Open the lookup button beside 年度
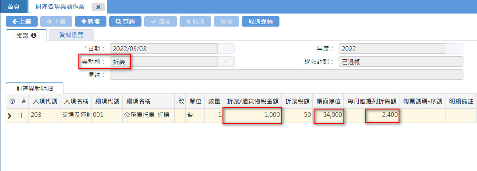Viewport: 477px width, 171px height. pos(455,49)
